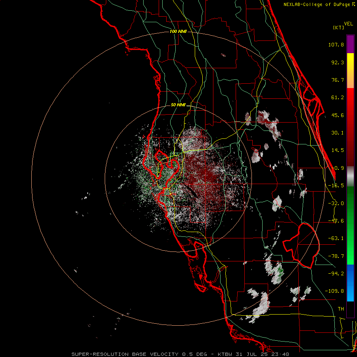Click the -63.1 scale value
The width and height of the screenshot is (357, 357).
coord(336,238)
